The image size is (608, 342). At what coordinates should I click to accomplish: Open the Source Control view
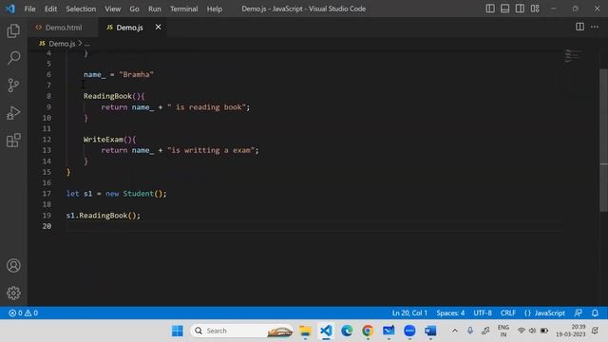pyautogui.click(x=13, y=85)
